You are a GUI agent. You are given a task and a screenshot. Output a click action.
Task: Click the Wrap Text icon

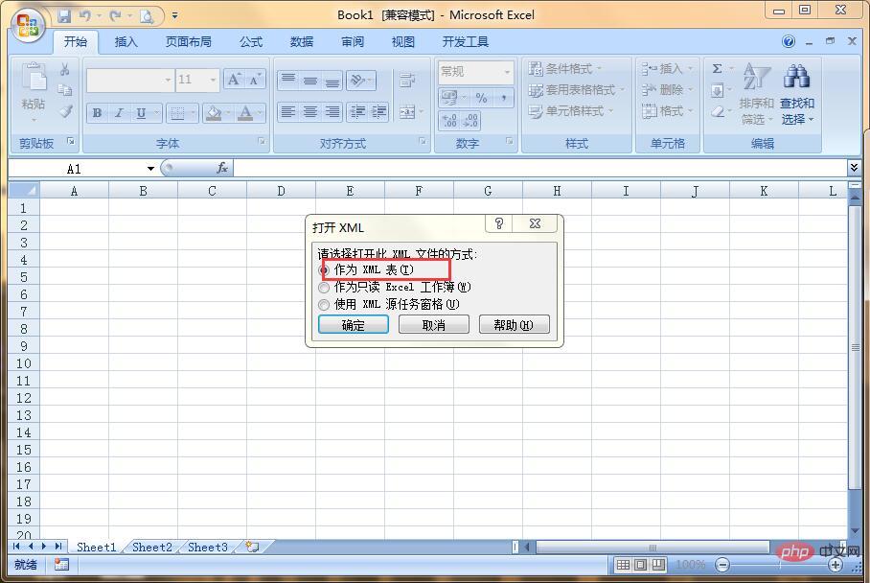coord(407,80)
